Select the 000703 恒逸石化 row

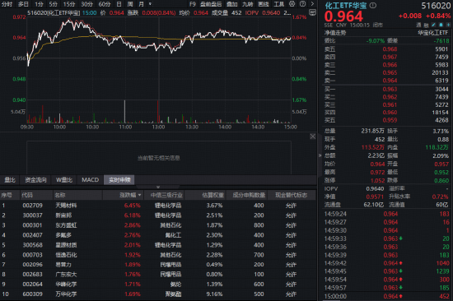tap(158, 255)
